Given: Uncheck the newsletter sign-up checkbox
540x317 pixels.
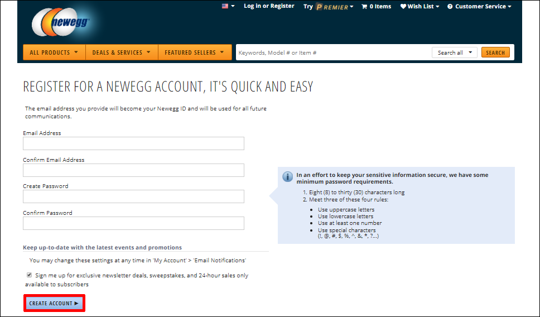Looking at the screenshot, I should 29,275.
